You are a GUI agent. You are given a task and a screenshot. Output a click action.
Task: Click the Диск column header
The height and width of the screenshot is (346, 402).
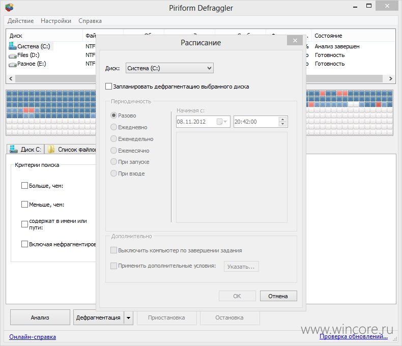44,36
